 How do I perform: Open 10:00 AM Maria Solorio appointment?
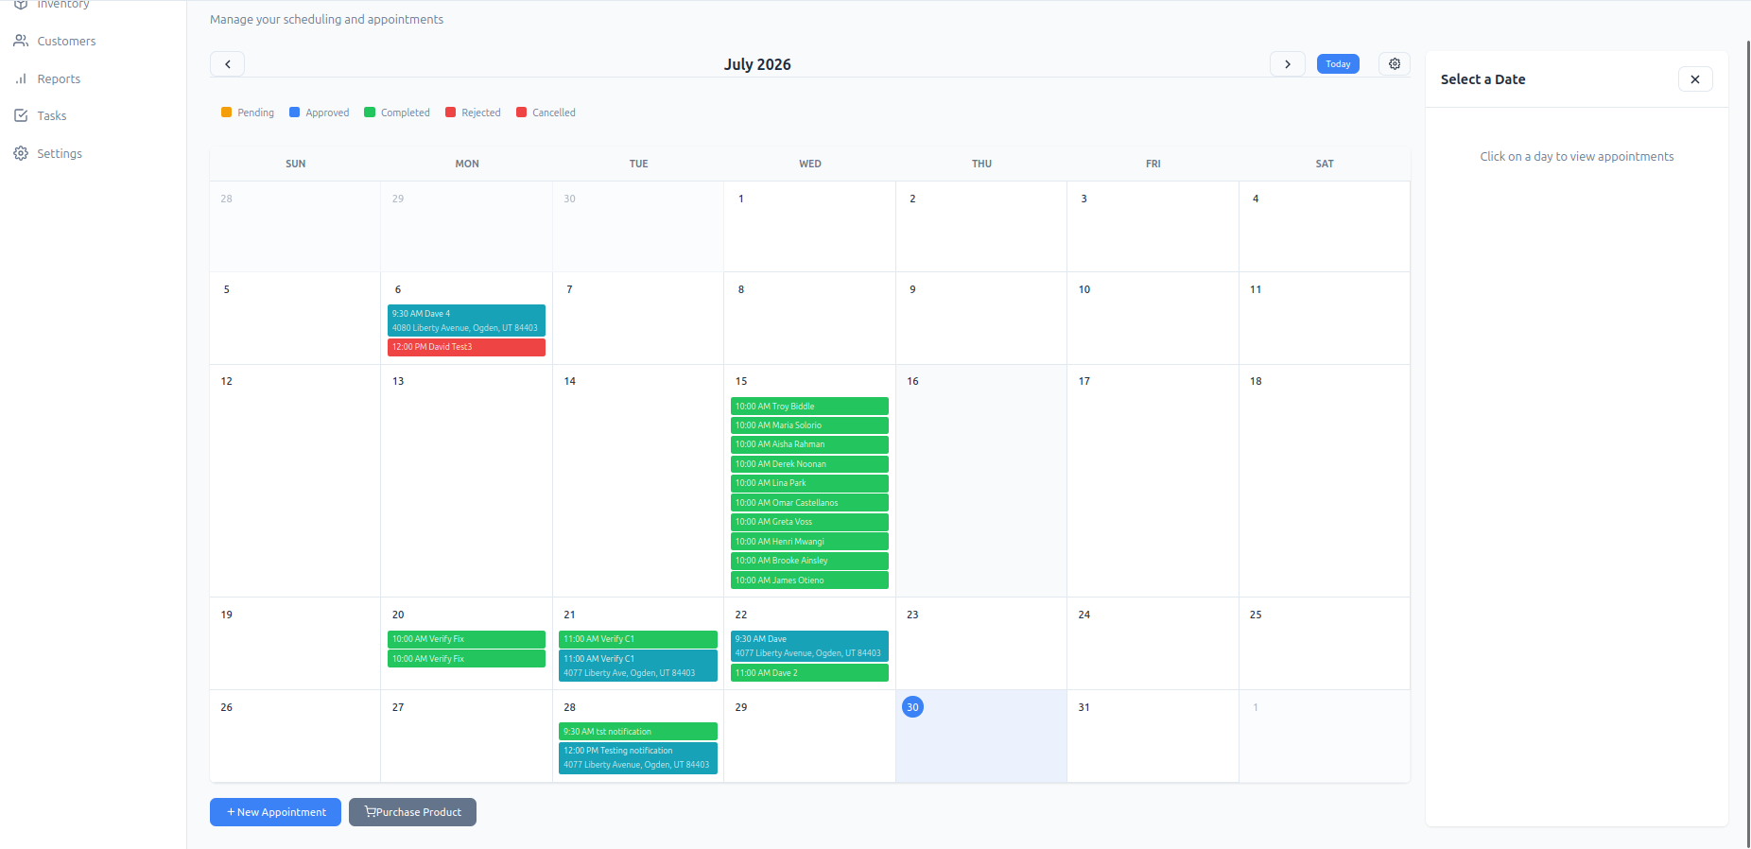click(809, 425)
